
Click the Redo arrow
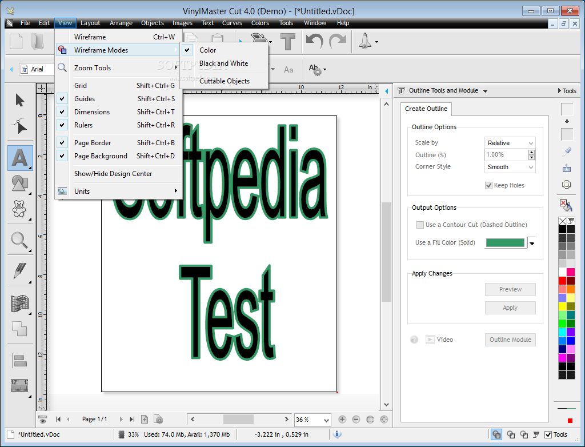coord(338,41)
